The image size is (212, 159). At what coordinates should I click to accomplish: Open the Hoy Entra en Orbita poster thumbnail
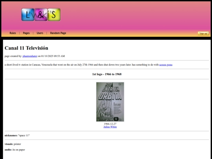pyautogui.click(x=110, y=102)
